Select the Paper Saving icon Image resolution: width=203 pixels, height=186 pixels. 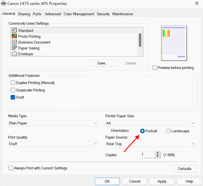tap(14, 48)
